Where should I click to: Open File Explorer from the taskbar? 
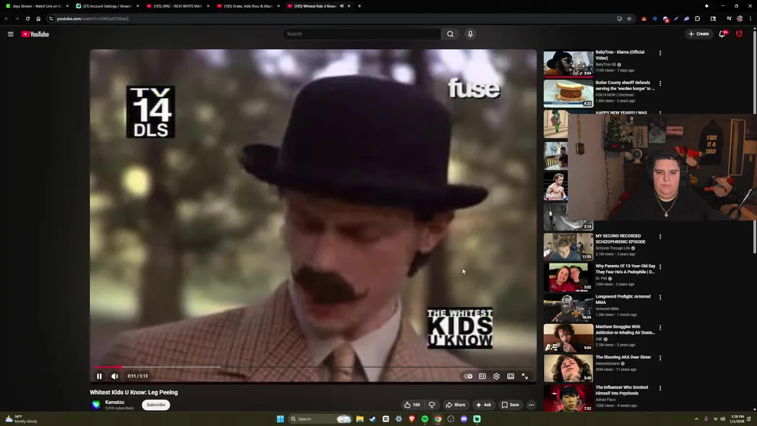click(360, 419)
